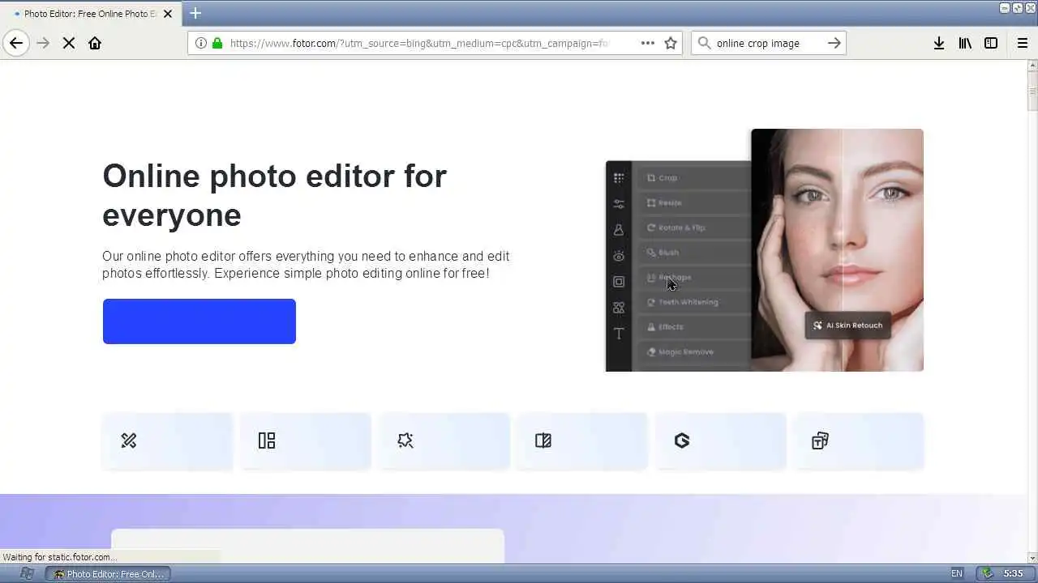Click Effects in editor preview
The image size is (1038, 583).
pyautogui.click(x=693, y=327)
